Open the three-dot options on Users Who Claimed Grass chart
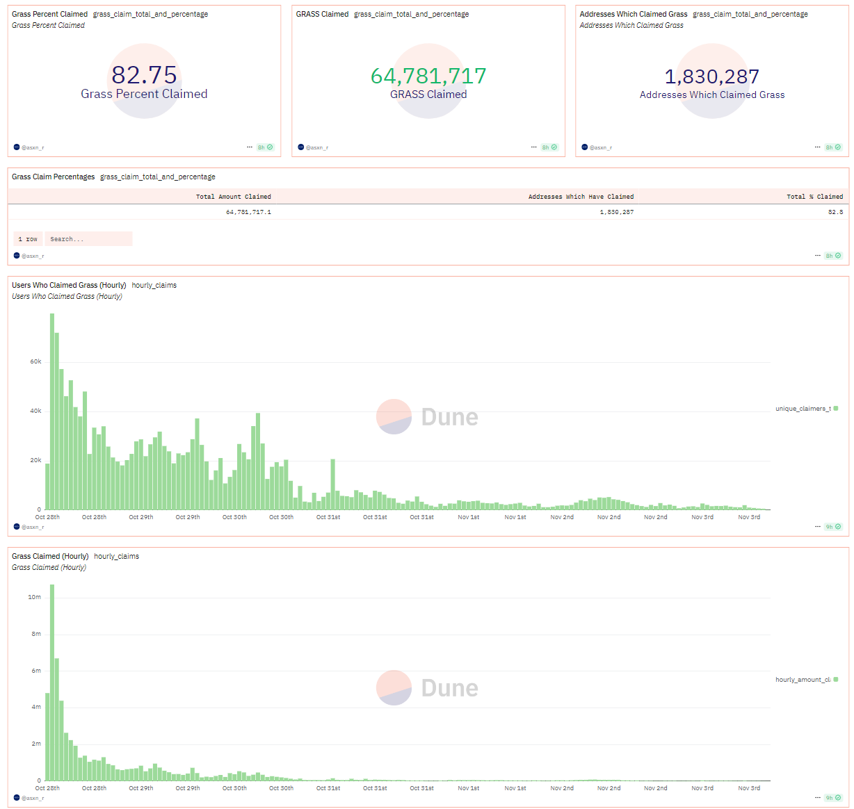 click(818, 527)
